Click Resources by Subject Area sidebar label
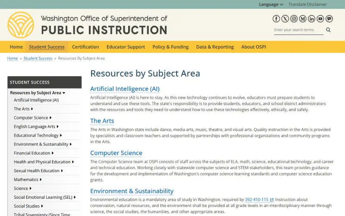345x216 pixels. 35,93
